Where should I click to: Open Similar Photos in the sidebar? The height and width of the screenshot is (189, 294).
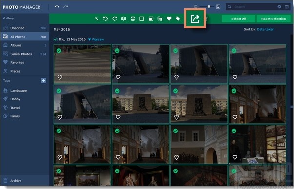point(25,54)
